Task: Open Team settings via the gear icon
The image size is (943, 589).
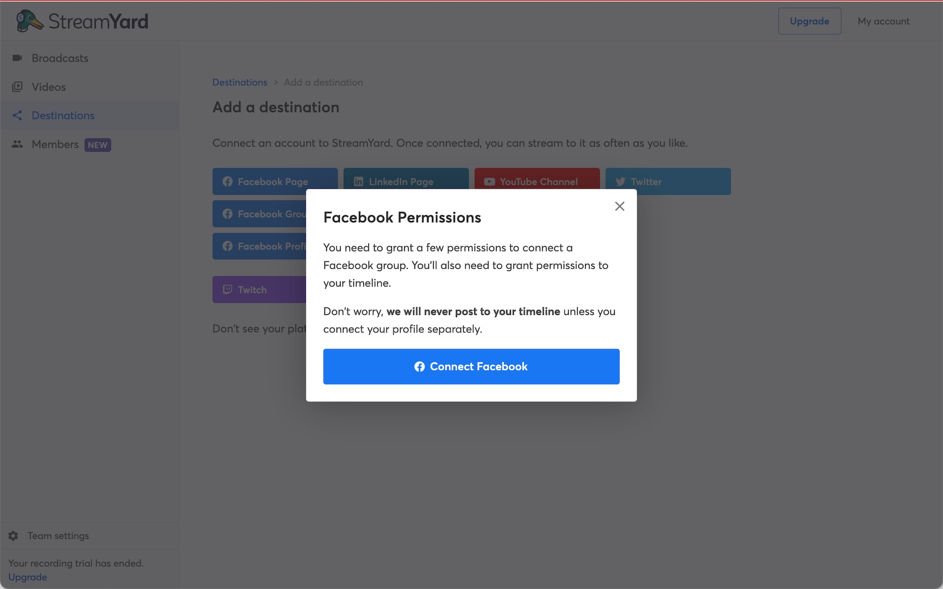Action: point(13,536)
